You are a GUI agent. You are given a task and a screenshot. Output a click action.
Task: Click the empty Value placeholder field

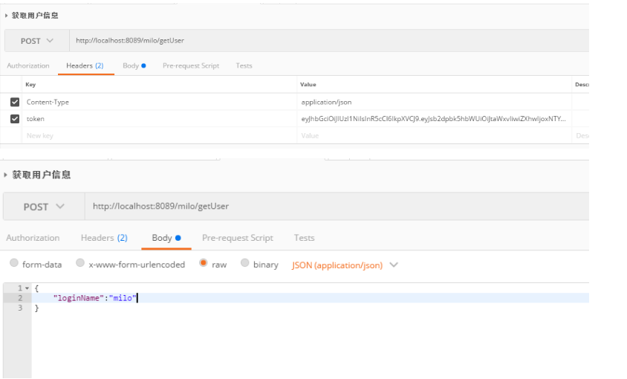coord(435,136)
